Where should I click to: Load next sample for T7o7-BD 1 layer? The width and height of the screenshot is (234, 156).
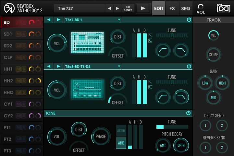58,20
